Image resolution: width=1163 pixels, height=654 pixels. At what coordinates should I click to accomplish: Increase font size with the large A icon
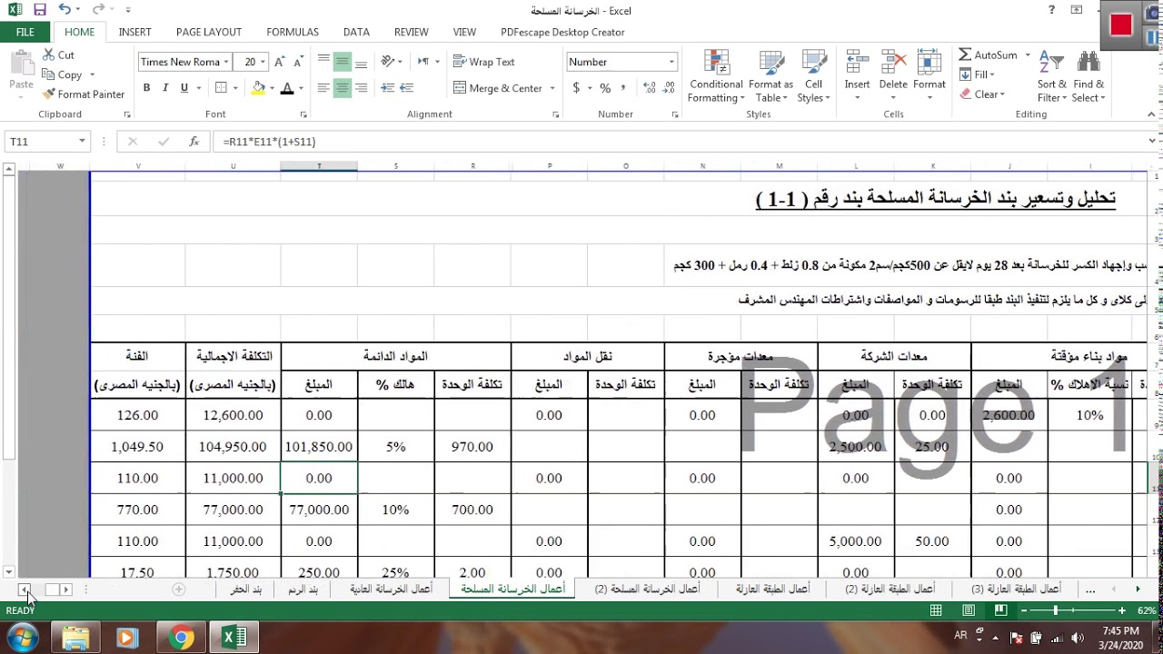[x=280, y=62]
